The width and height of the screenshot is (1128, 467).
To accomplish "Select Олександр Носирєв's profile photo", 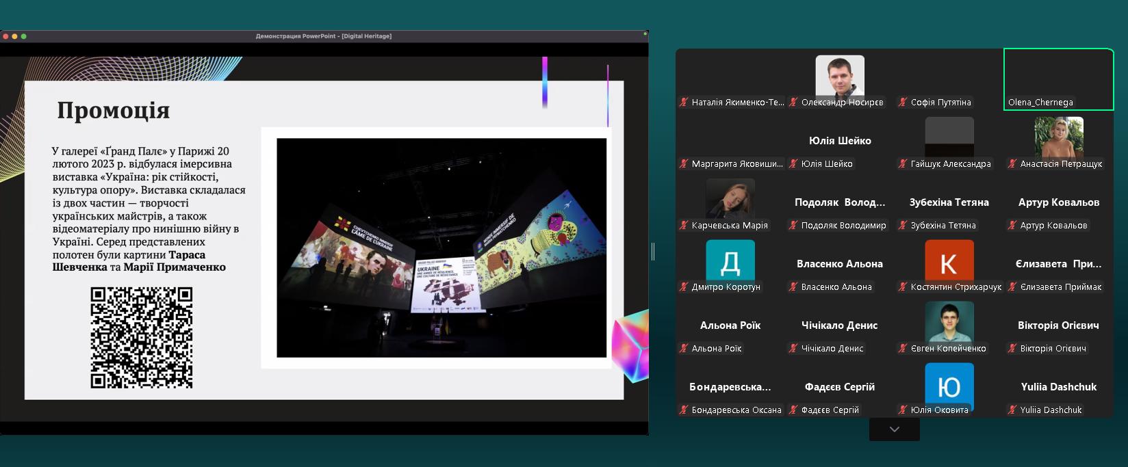I will [840, 76].
